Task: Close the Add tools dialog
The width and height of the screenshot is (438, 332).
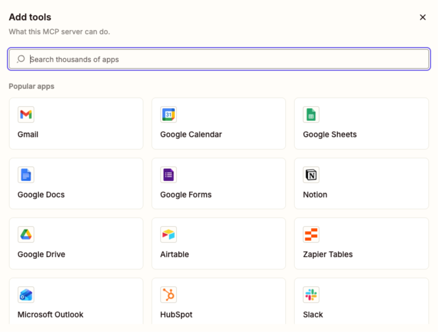Action: click(x=423, y=17)
